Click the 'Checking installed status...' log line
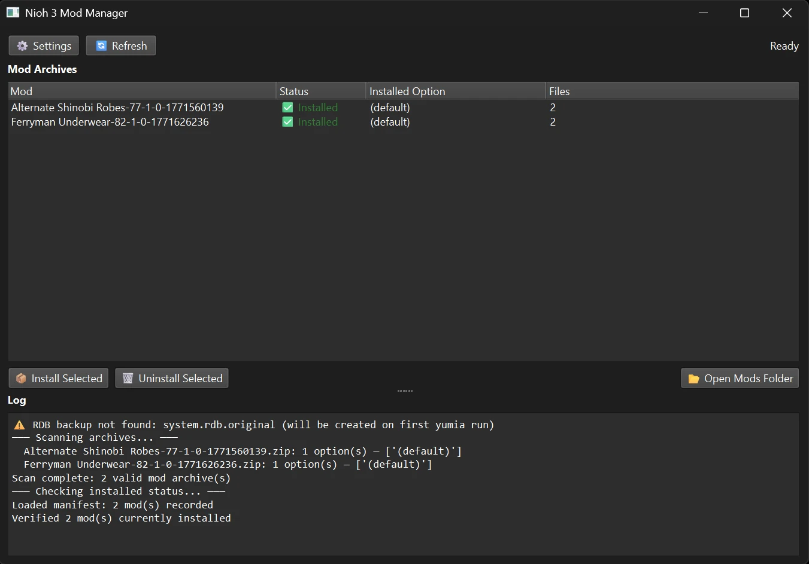Screen dimensions: 809x564 119,491
